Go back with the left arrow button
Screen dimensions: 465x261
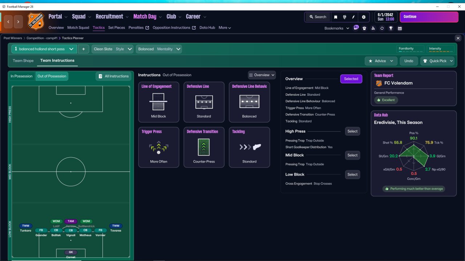pyautogui.click(x=8, y=22)
